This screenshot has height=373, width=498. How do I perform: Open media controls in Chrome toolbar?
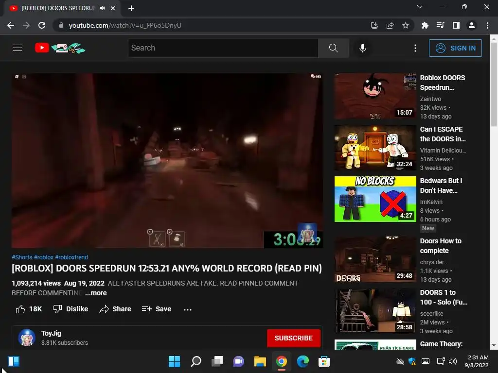coord(440,25)
